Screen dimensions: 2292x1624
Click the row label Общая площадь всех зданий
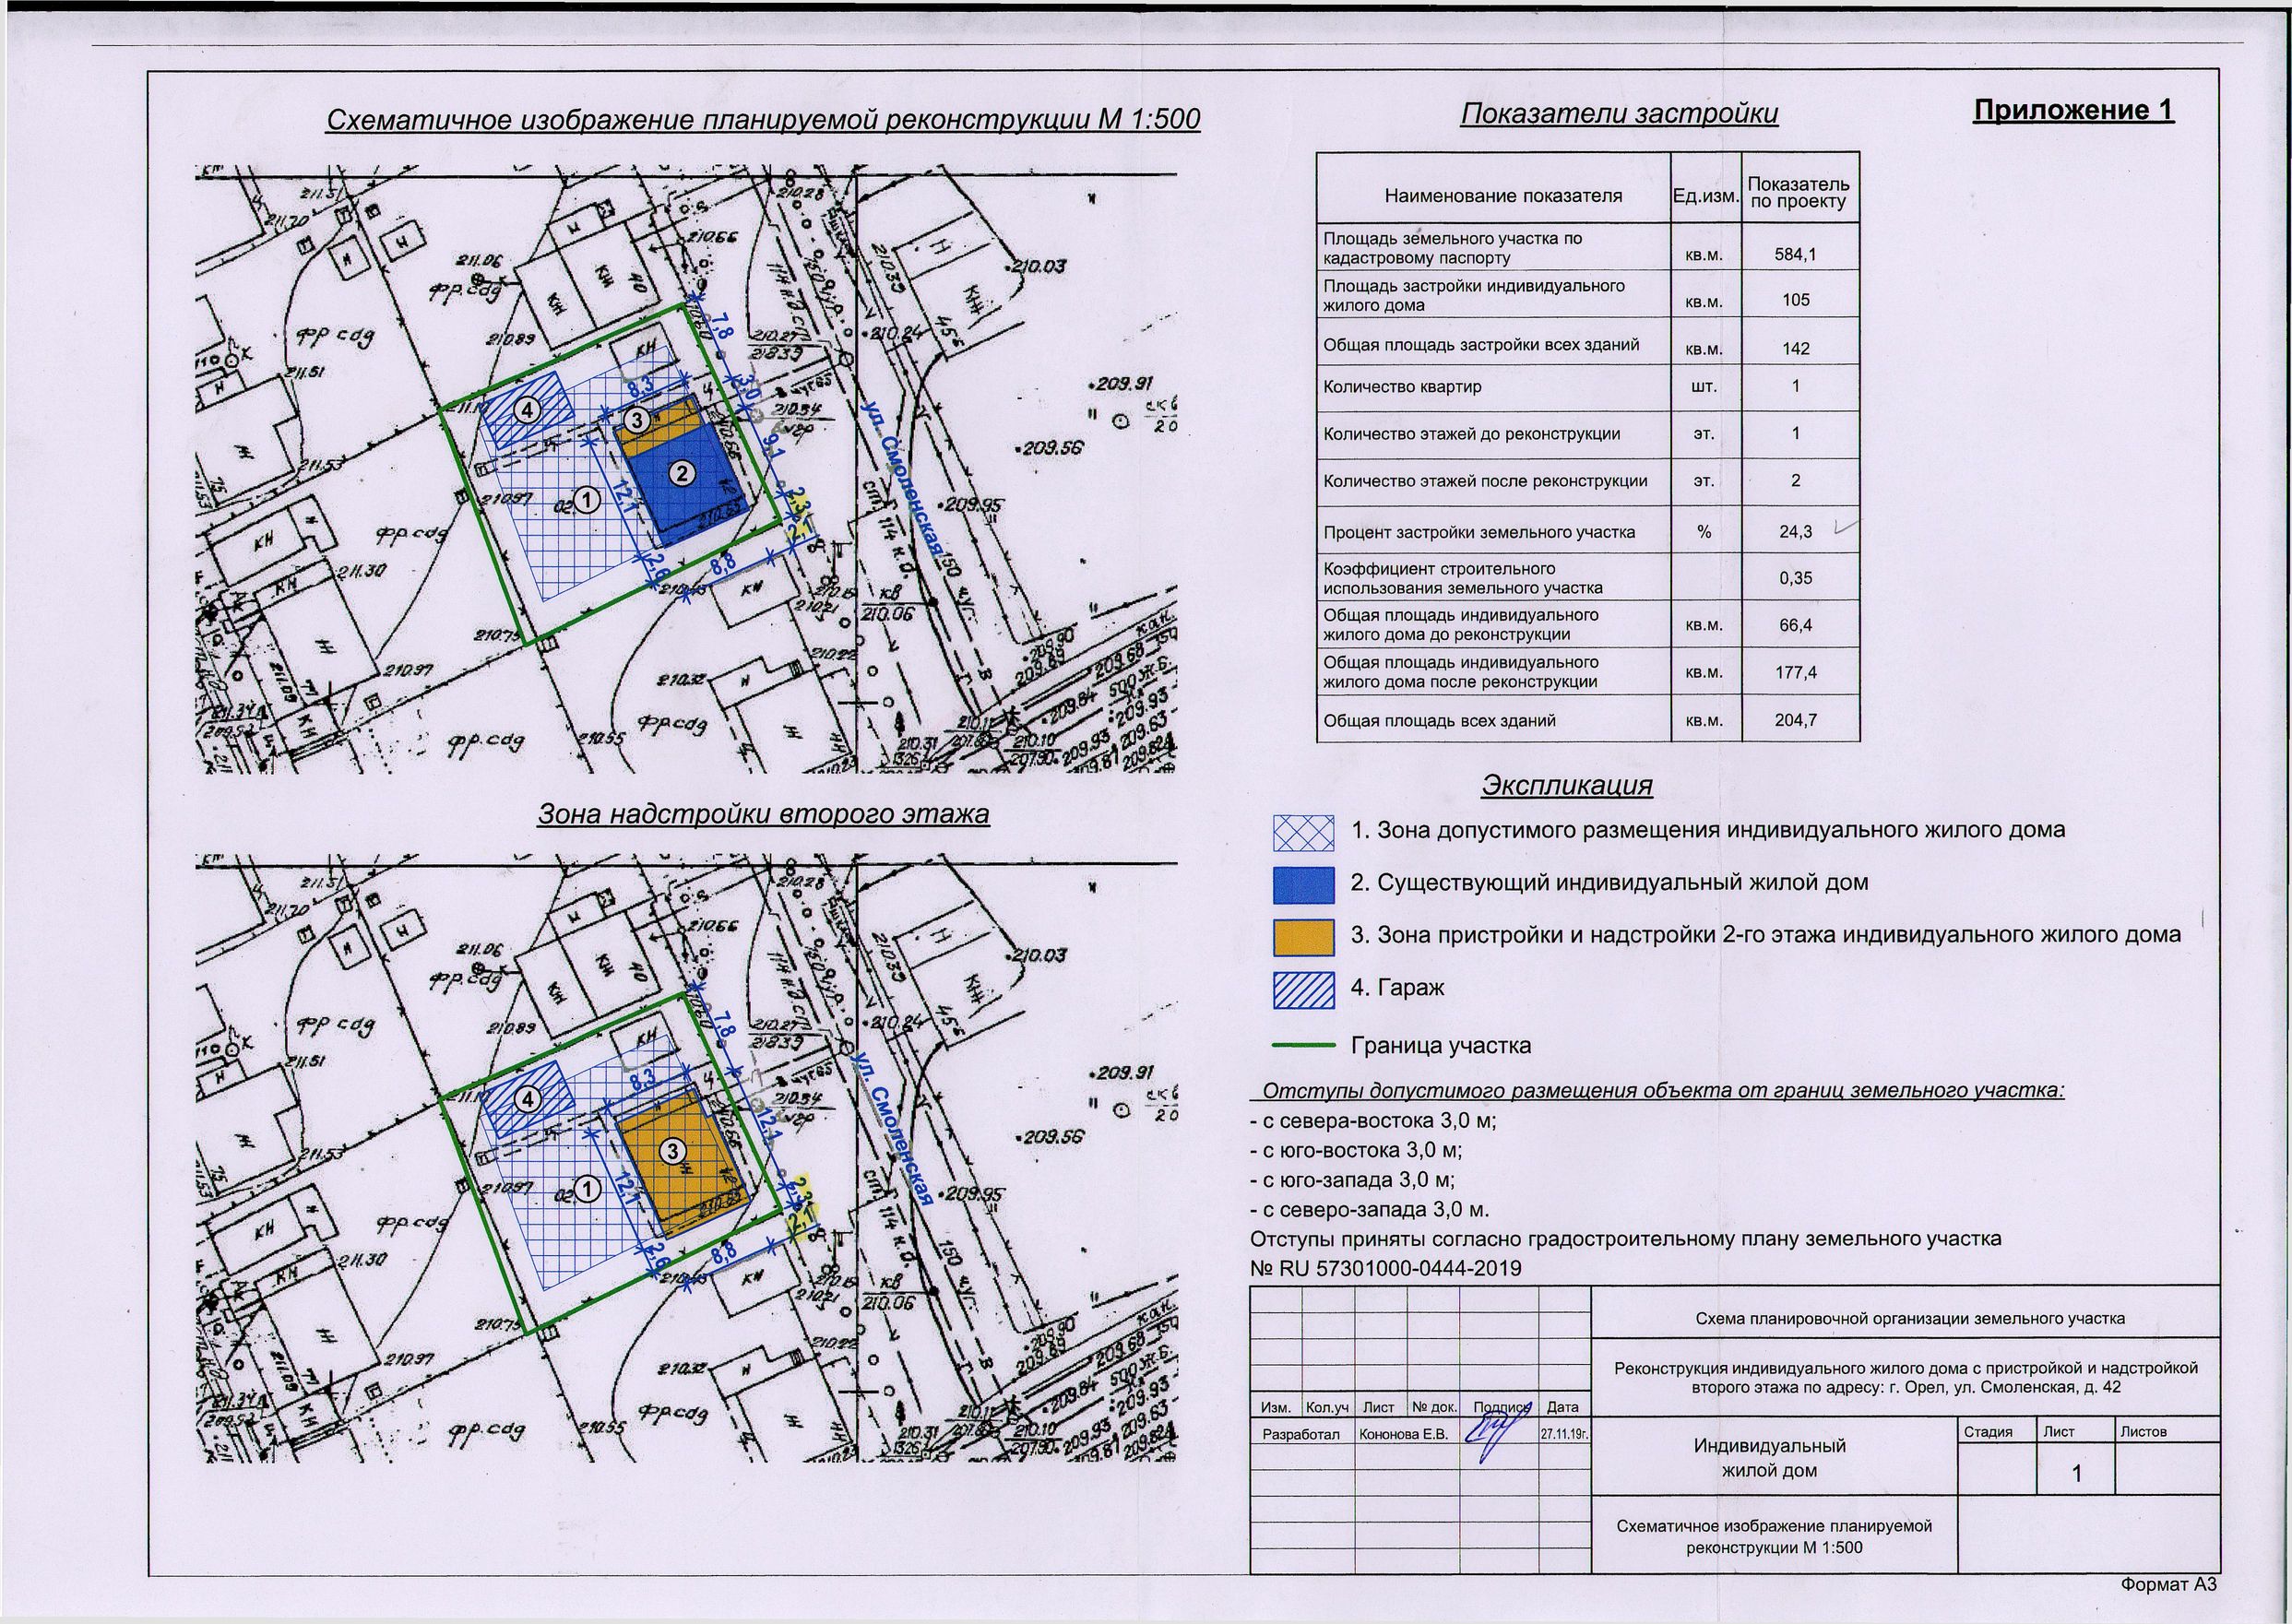(1440, 721)
